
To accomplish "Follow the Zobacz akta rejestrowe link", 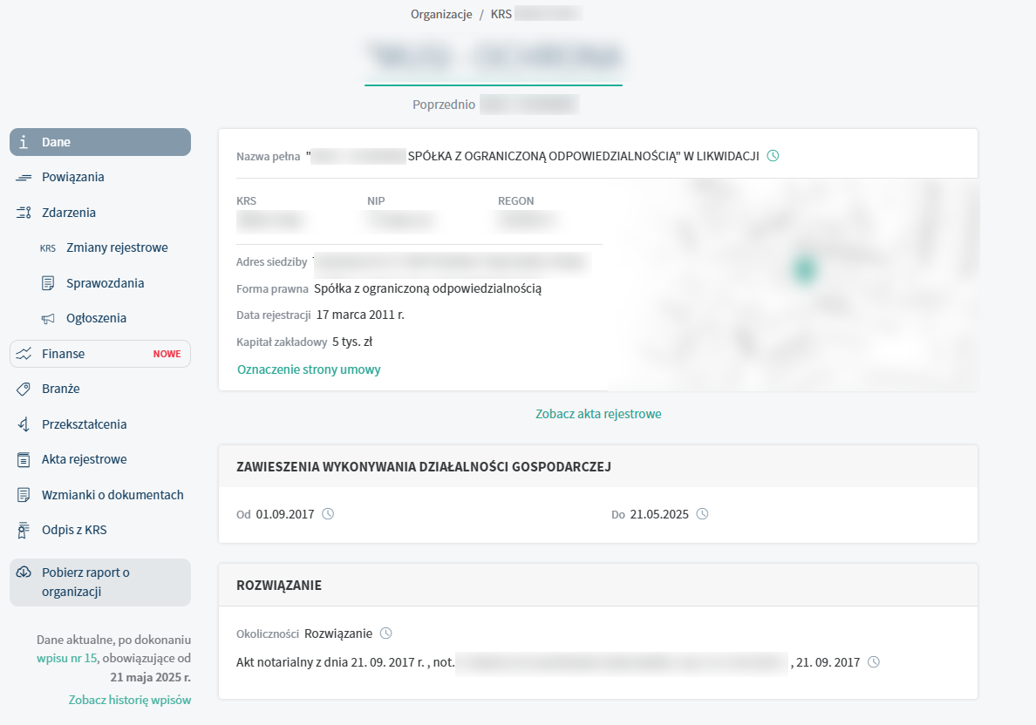I will (x=598, y=414).
